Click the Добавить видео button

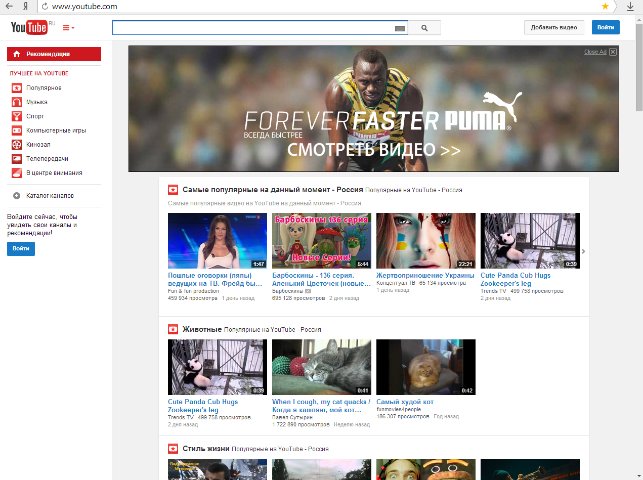554,27
